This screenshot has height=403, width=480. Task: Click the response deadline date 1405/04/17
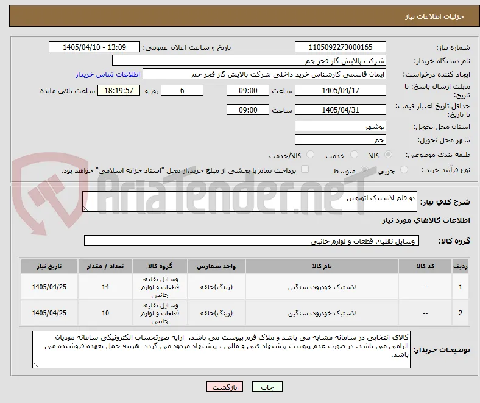click(x=340, y=90)
